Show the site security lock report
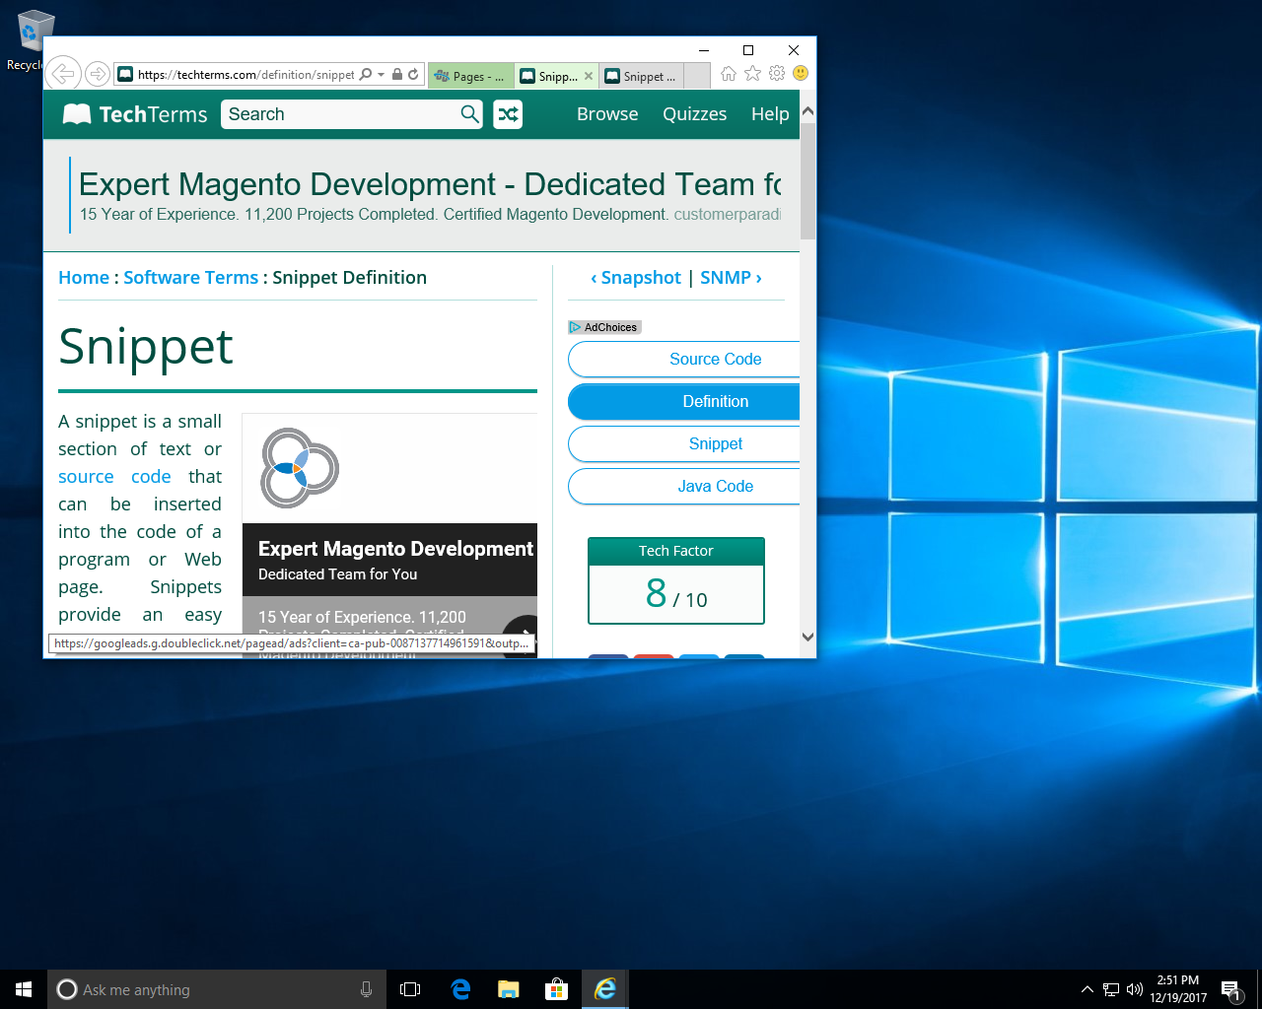 click(x=396, y=74)
